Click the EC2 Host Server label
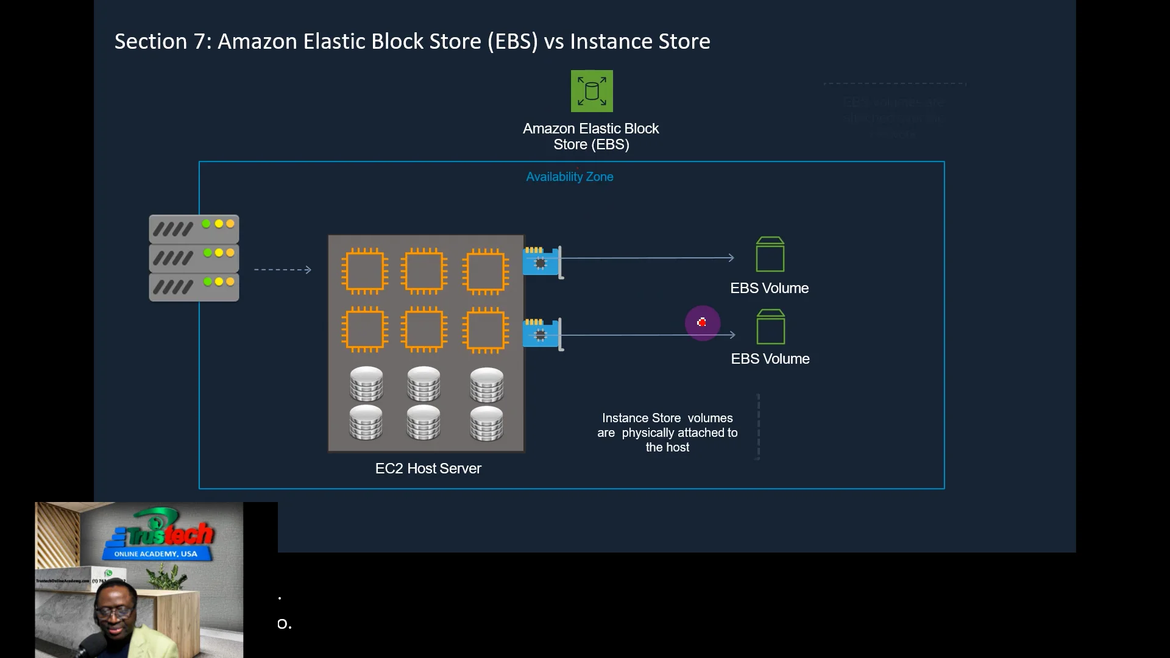This screenshot has width=1170, height=658. pyautogui.click(x=427, y=468)
